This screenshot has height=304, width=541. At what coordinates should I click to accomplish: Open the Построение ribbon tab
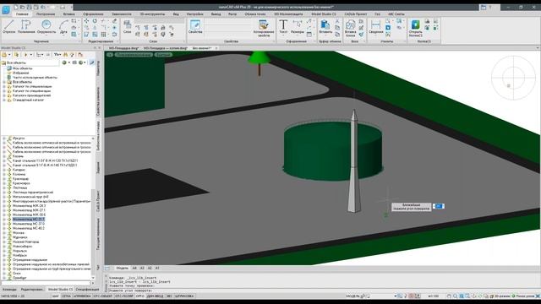46,14
